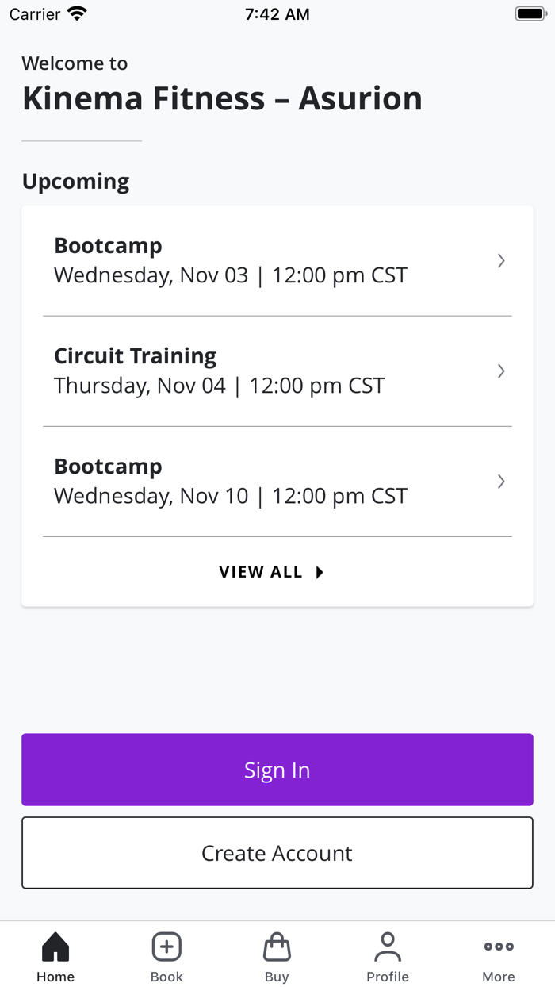Screen dimensions: 555x987
Task: Tap the Home house icon
Action: [55, 947]
